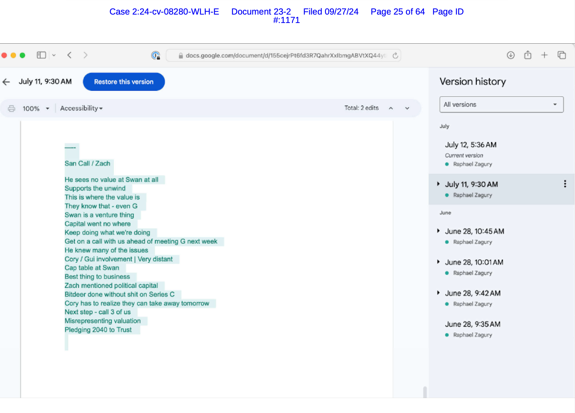Click the line 'Get on a call with us ahead of meeting G next week'
This screenshot has width=575, height=413.
[141, 242]
